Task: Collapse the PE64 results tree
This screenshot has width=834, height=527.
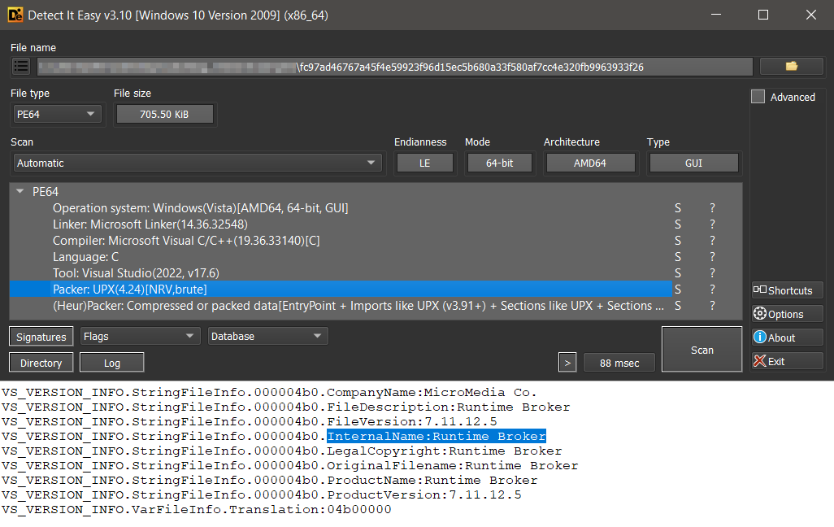Action: click(x=20, y=191)
